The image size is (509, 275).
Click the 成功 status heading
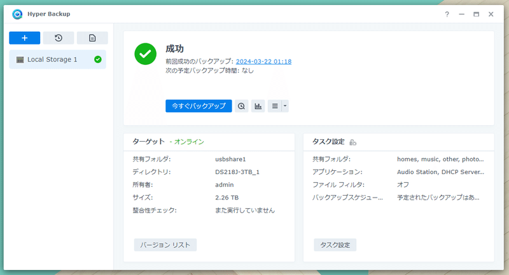174,49
